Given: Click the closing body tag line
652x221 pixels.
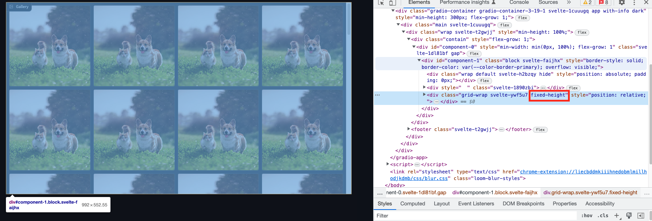Looking at the screenshot, I should tap(395, 185).
